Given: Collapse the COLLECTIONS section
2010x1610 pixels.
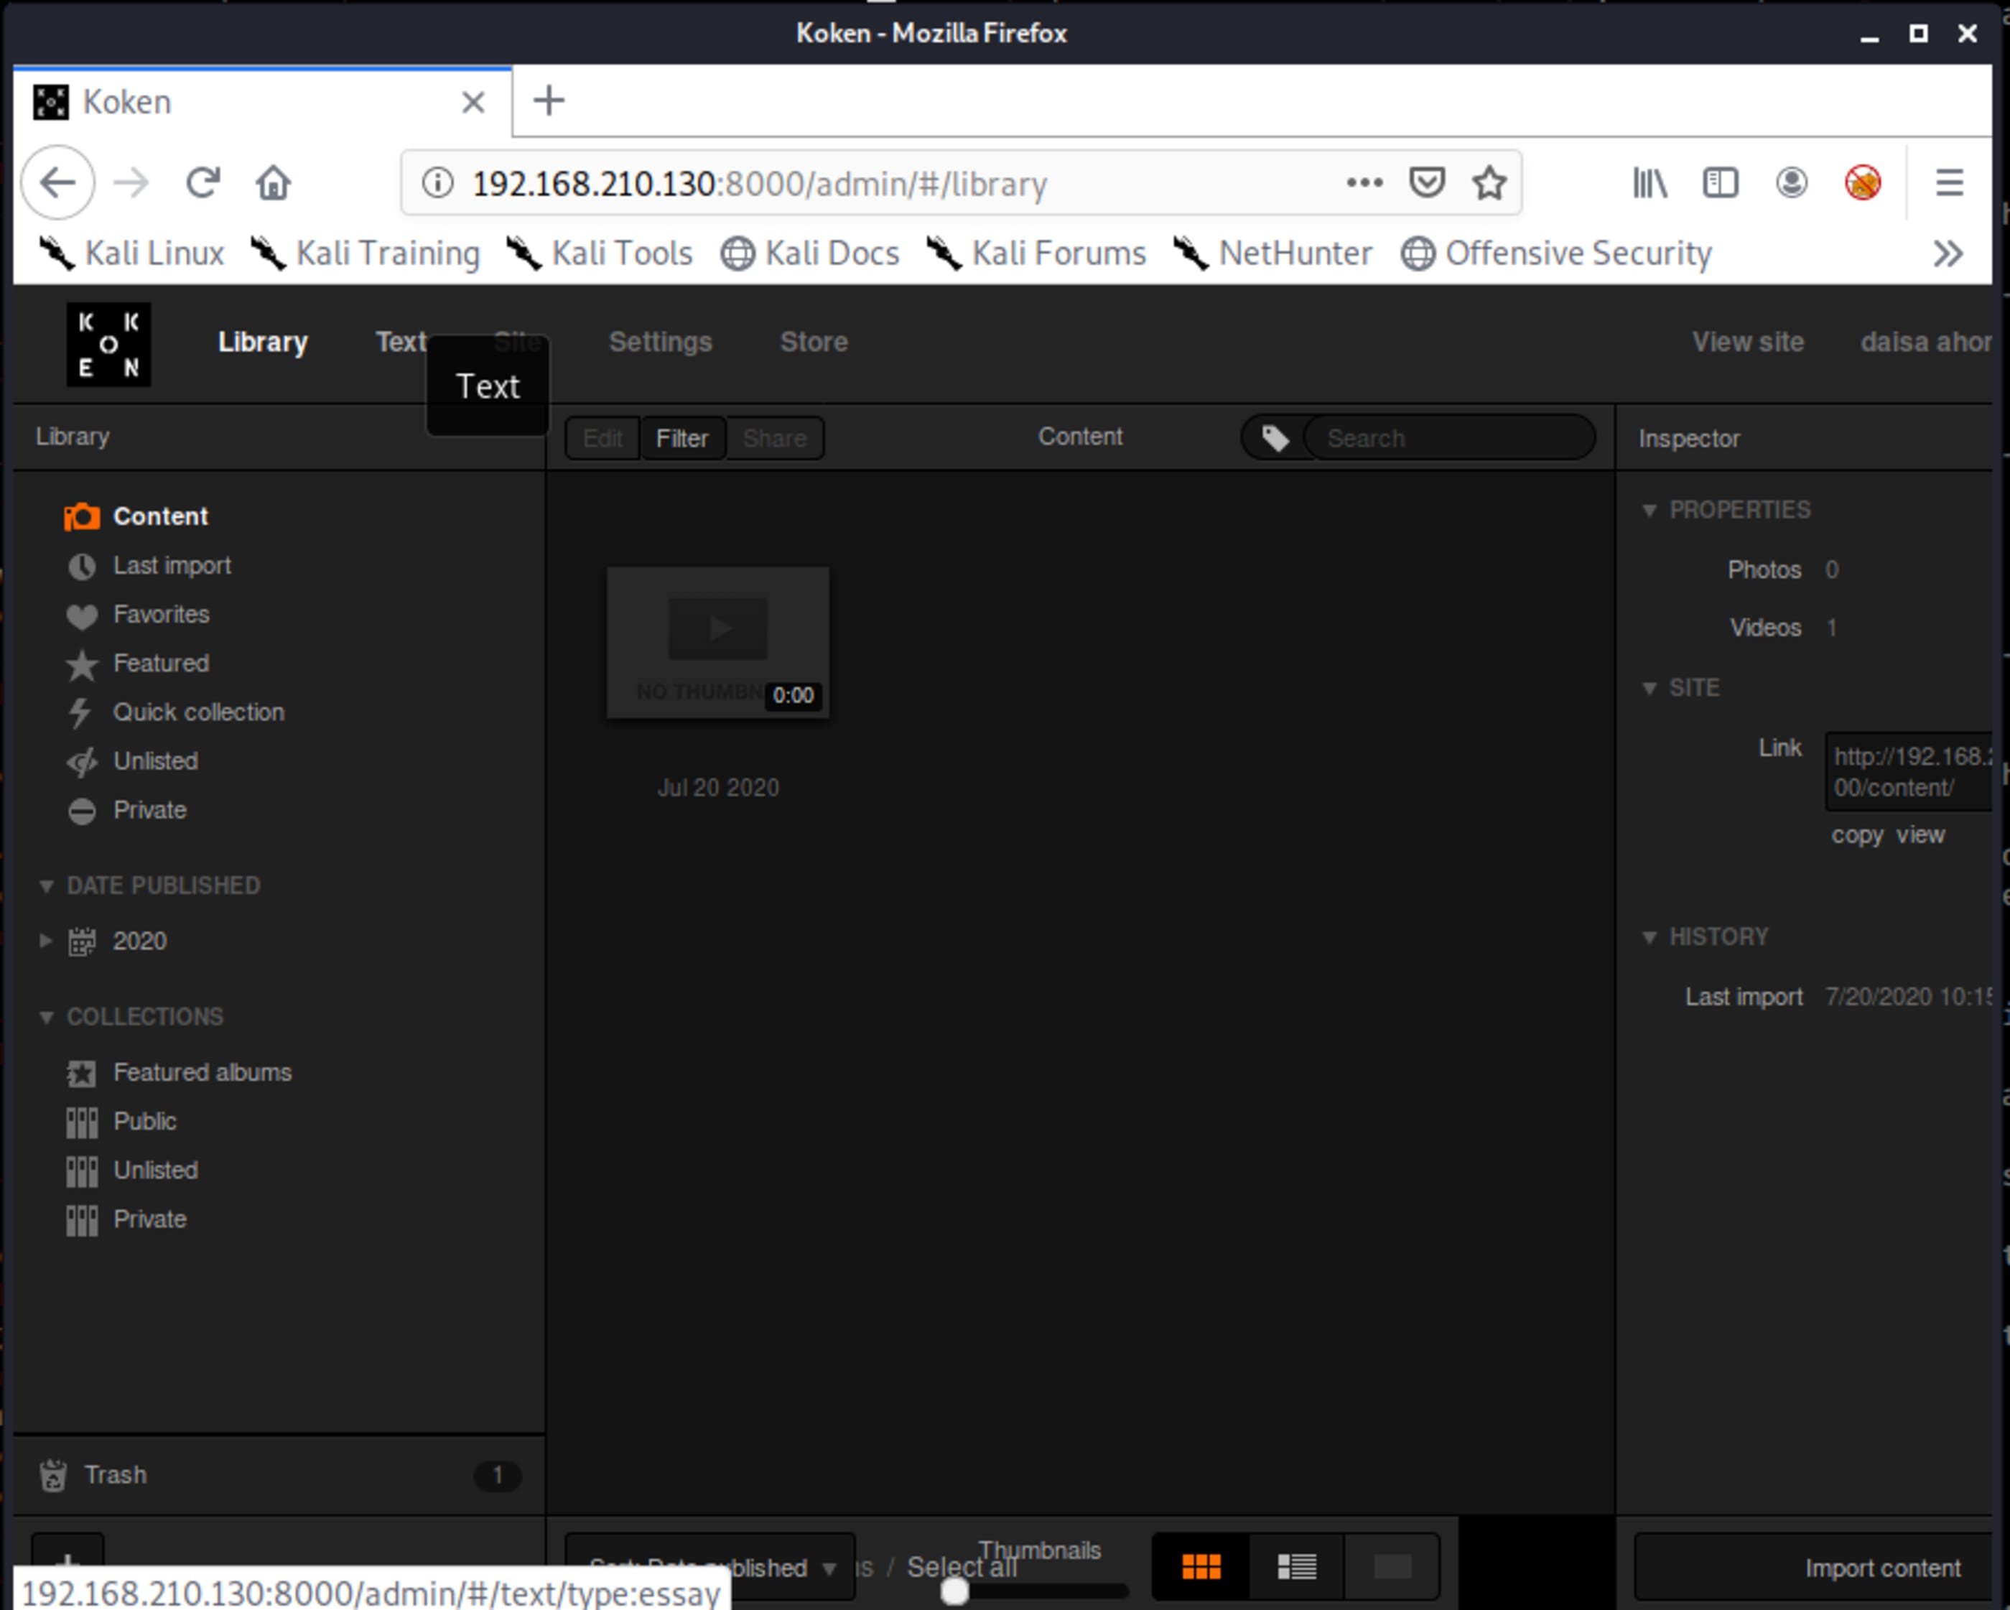Looking at the screenshot, I should coord(46,1017).
